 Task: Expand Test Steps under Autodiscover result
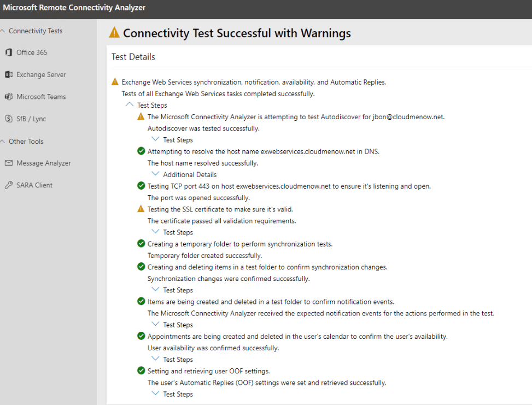click(156, 140)
